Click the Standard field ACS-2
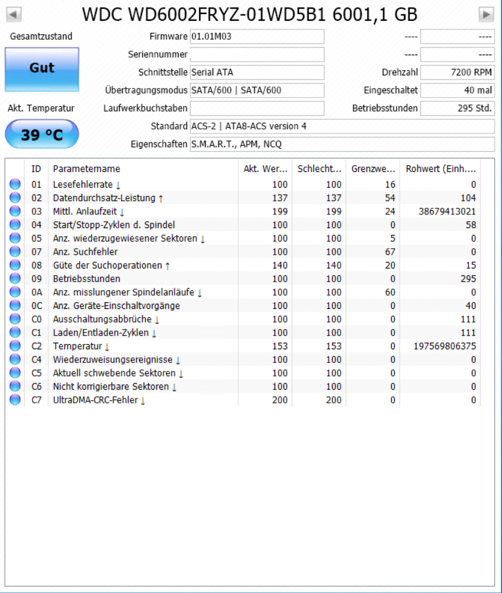 click(x=342, y=126)
